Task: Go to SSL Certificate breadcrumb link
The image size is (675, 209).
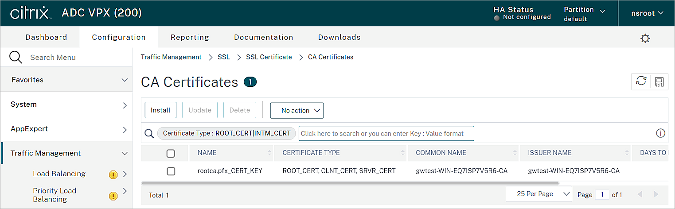Action: (x=269, y=57)
